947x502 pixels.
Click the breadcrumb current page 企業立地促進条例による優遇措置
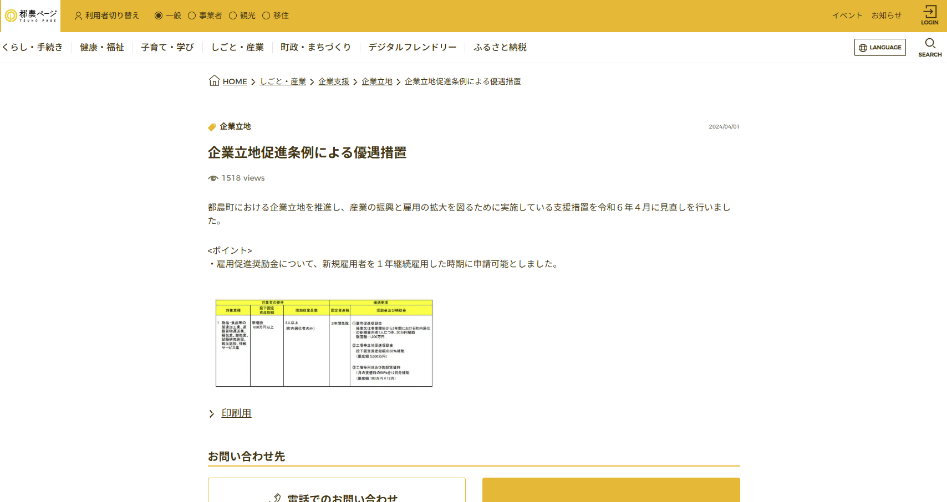pos(463,81)
